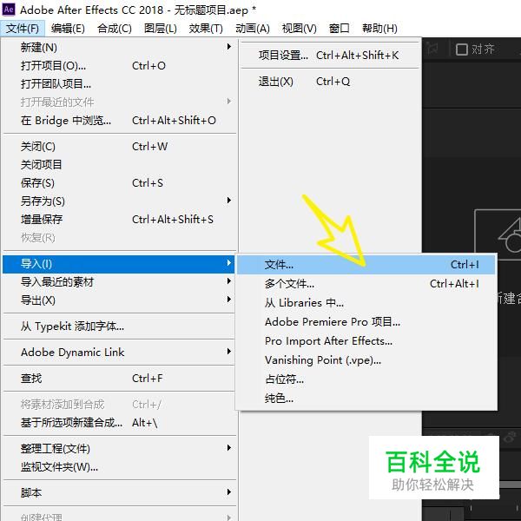Open the 合成(C) menu
The width and height of the screenshot is (521, 521).
click(x=115, y=29)
